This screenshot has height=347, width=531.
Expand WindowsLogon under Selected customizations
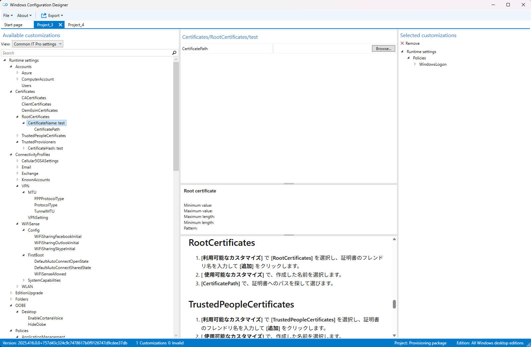coord(416,64)
